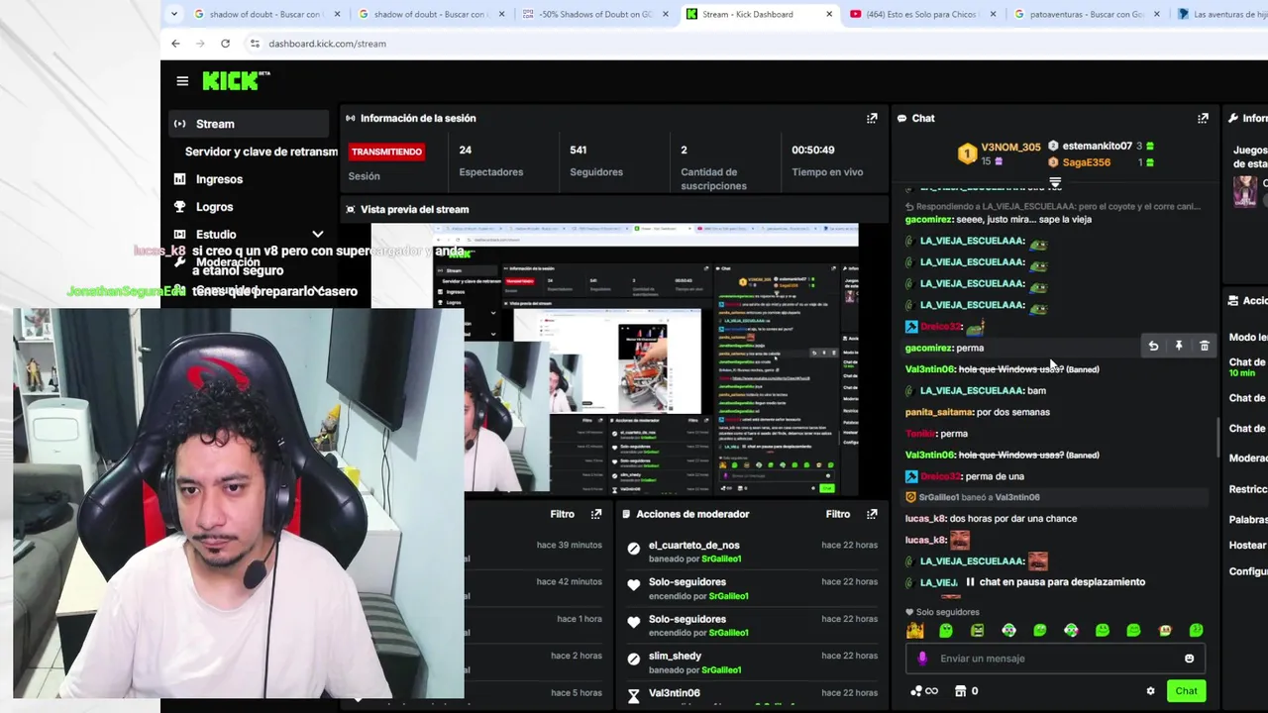
Task: Pop out the left activity feed panel
Action: click(596, 514)
